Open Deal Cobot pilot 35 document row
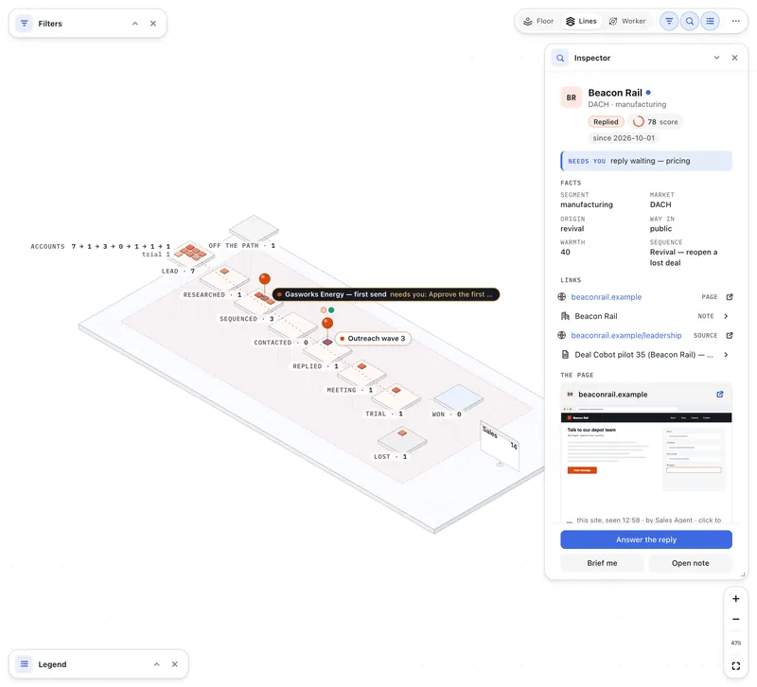 coord(645,355)
